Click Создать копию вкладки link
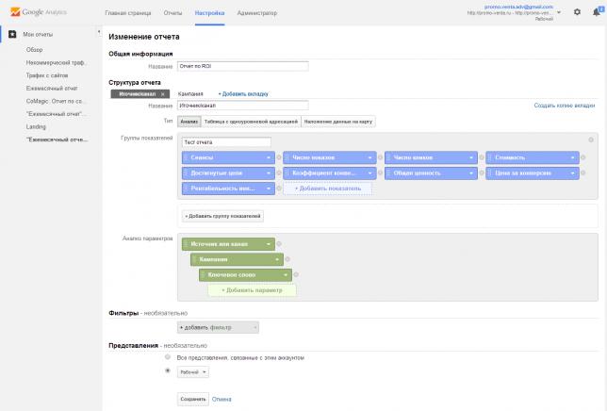 coord(565,107)
